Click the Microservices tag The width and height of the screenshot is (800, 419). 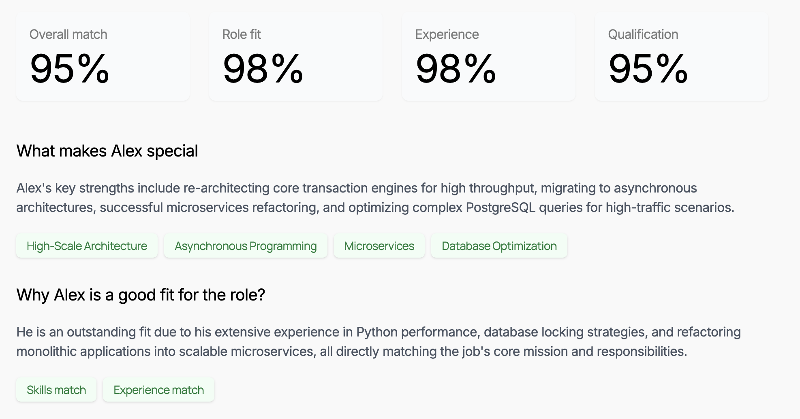point(379,246)
